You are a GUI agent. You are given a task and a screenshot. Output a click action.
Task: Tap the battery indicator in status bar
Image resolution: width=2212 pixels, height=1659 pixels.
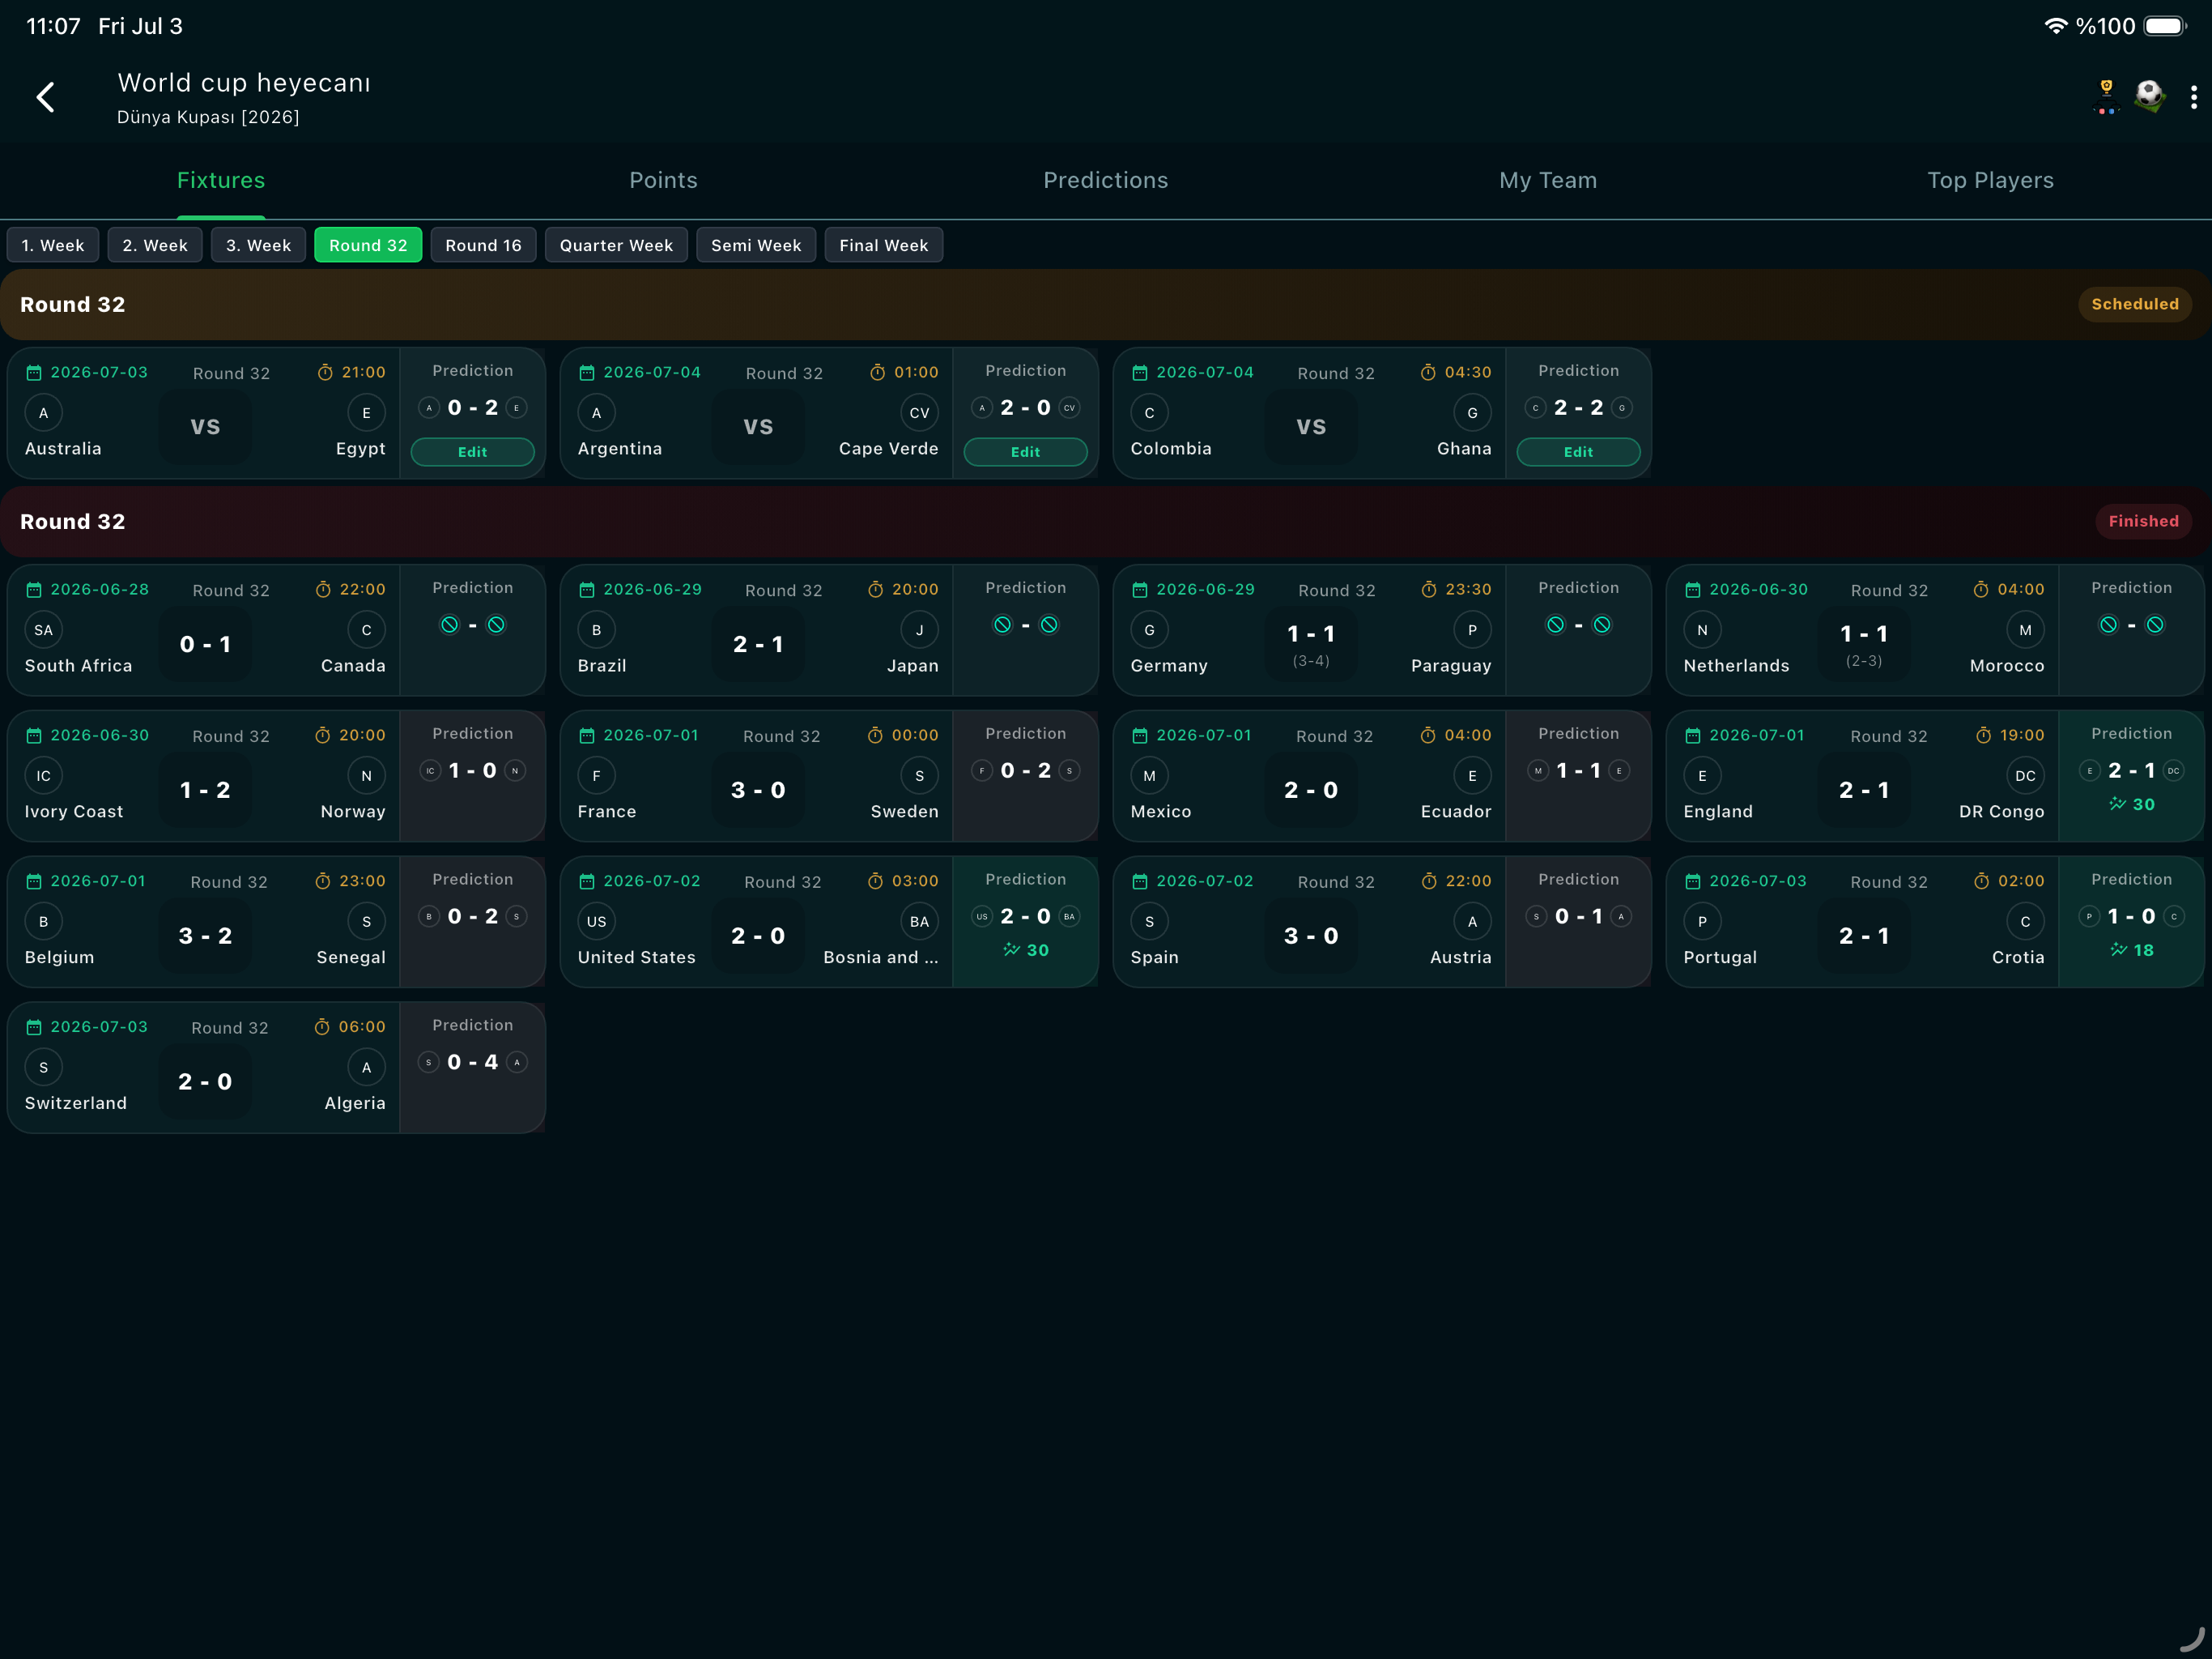[x=2166, y=26]
